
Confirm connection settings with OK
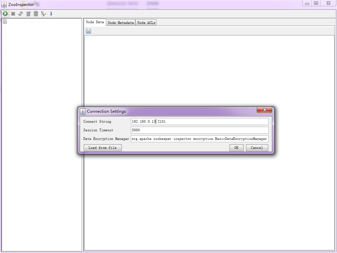[x=236, y=148]
